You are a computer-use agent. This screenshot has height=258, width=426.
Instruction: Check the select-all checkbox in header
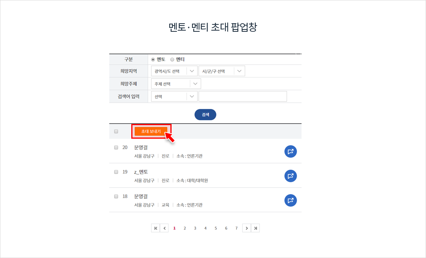click(x=116, y=132)
